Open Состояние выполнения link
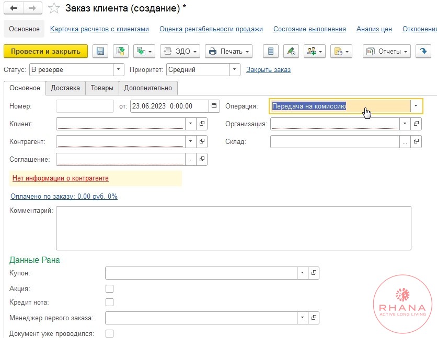437x338 pixels. click(x=309, y=29)
